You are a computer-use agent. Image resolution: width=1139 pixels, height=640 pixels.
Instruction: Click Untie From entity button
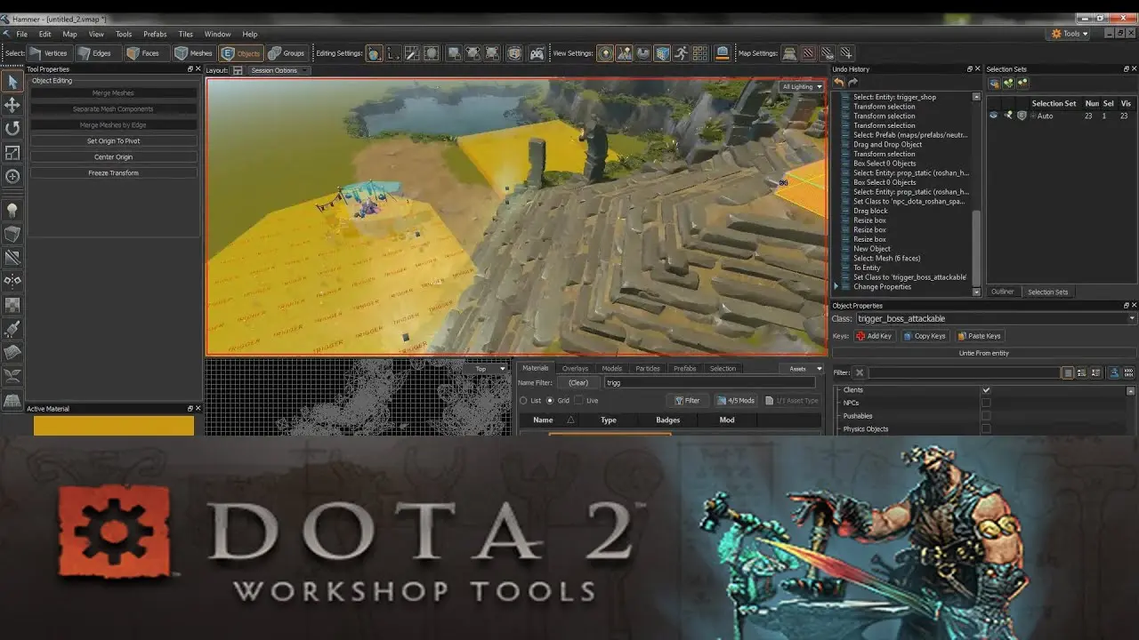click(x=983, y=353)
